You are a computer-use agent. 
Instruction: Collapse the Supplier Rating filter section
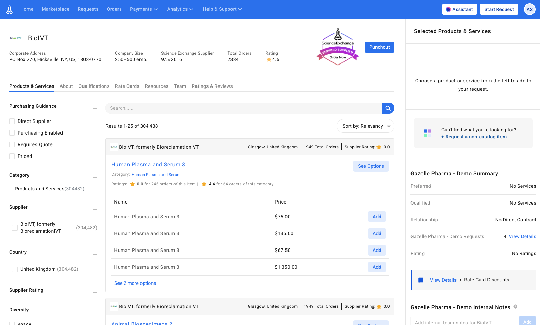coord(95,292)
